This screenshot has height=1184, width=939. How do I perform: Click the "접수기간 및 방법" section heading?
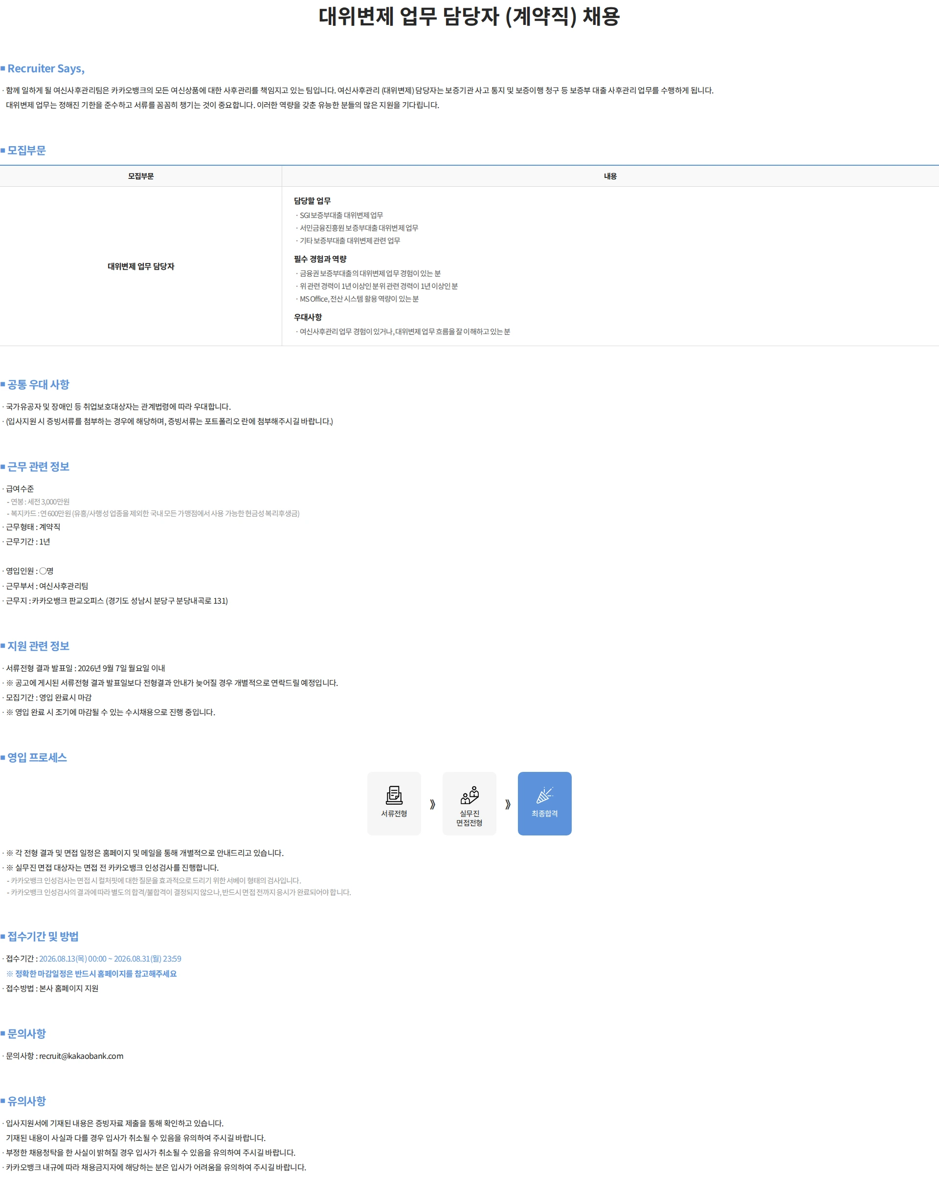(x=43, y=937)
